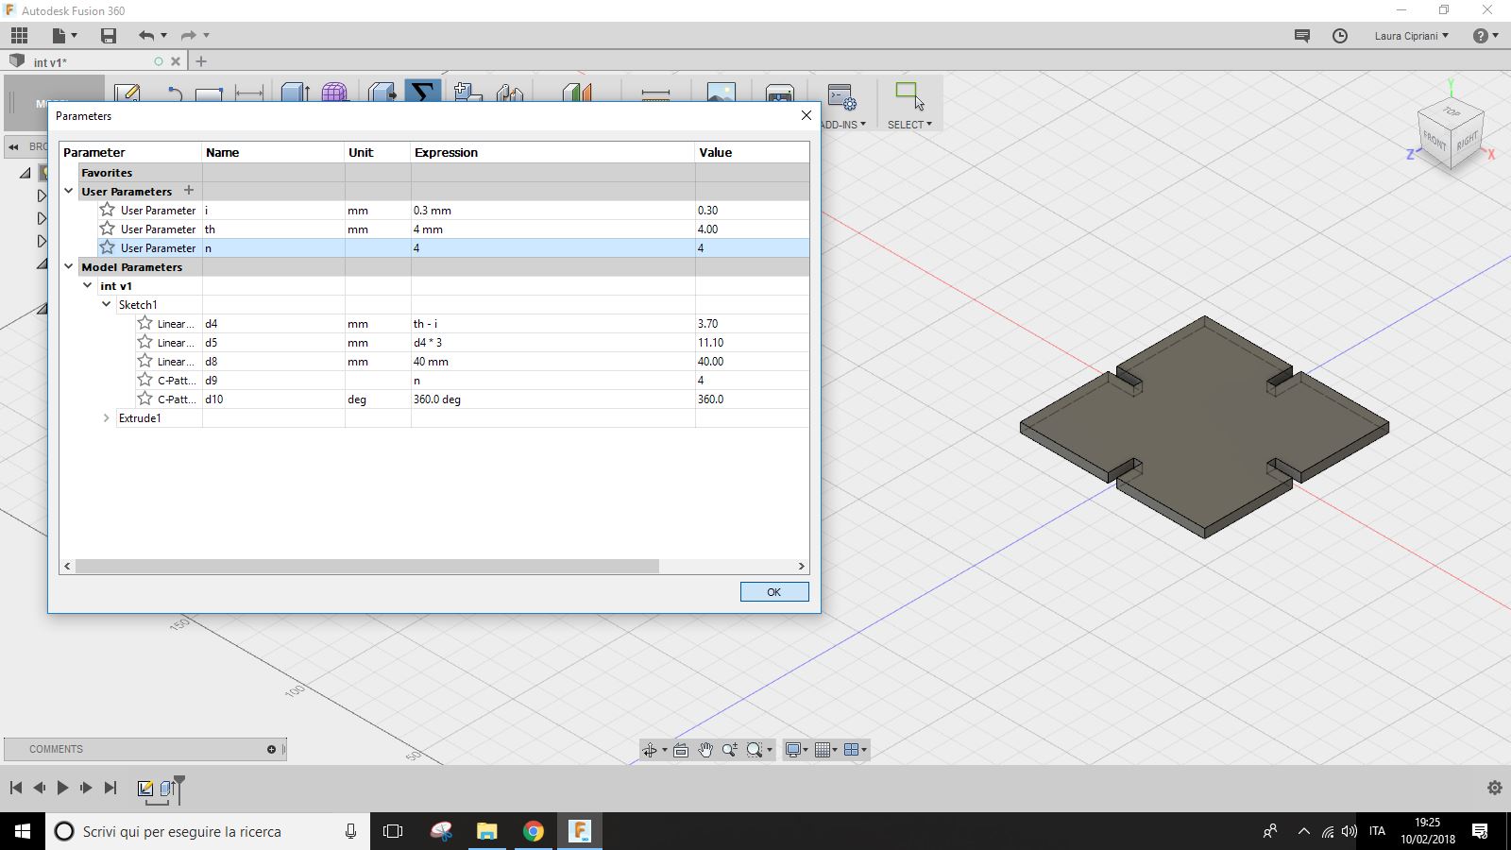The width and height of the screenshot is (1511, 850).
Task: Redo the last undone action
Action: pyautogui.click(x=188, y=36)
